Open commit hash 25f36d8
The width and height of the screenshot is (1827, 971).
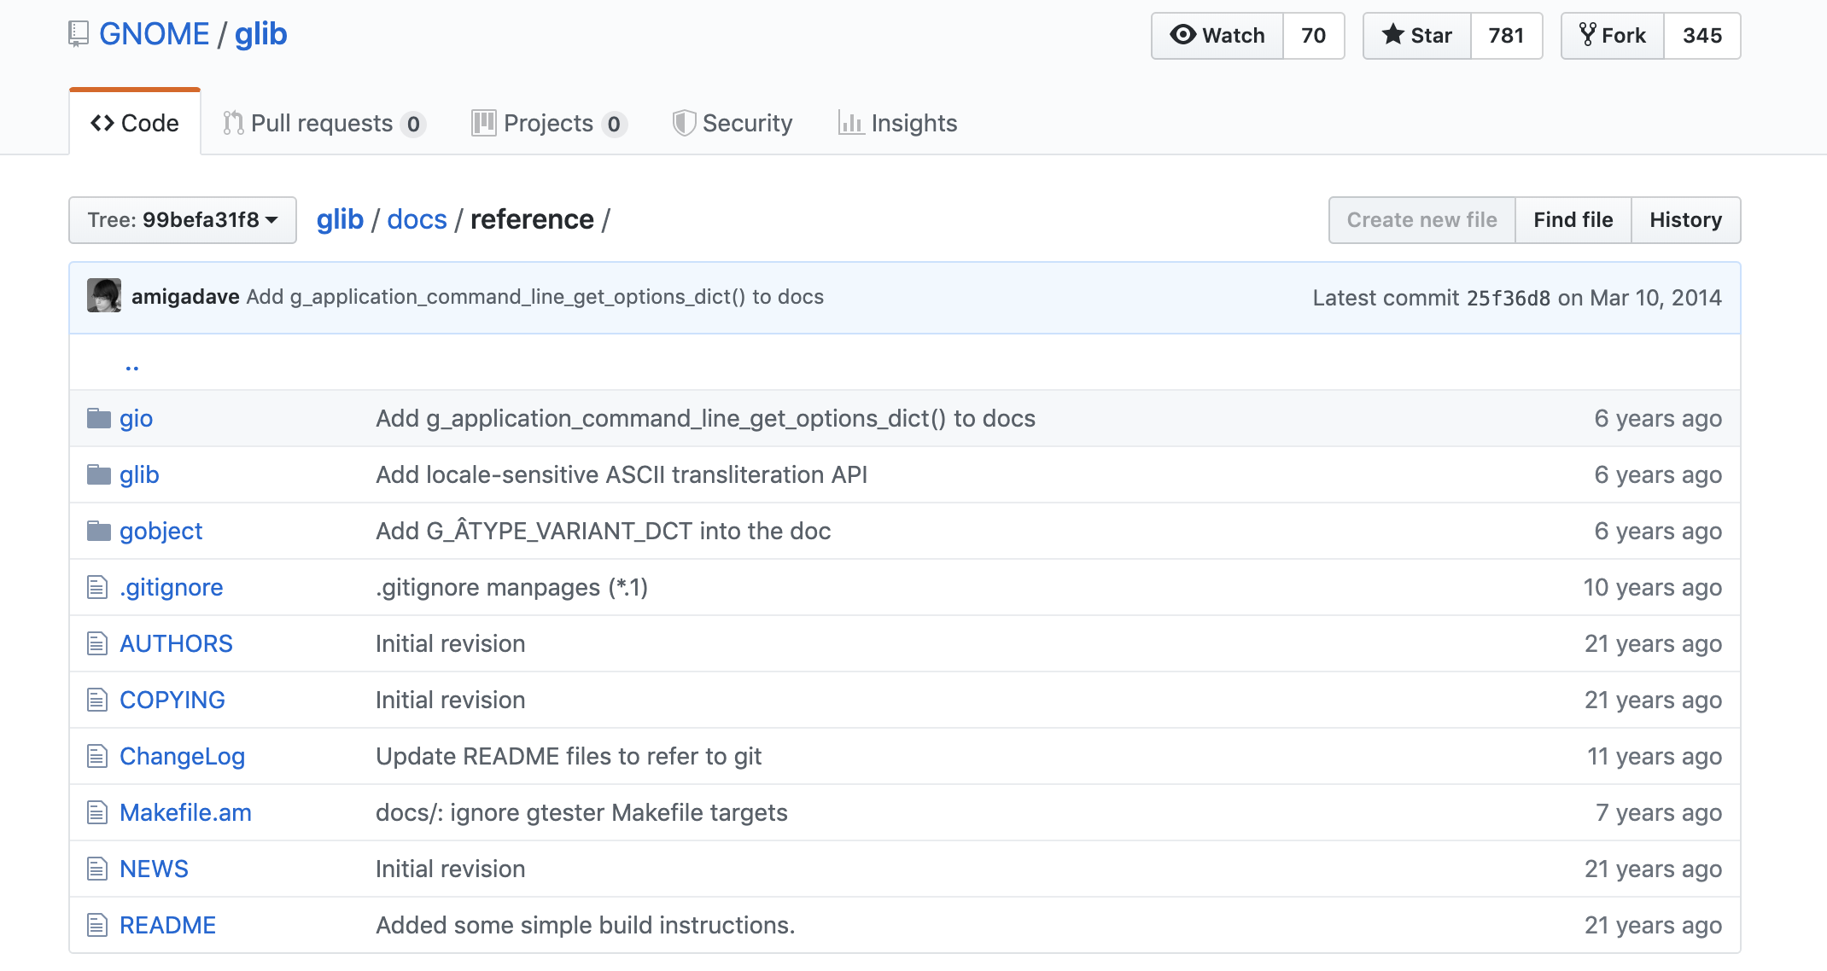1509,298
